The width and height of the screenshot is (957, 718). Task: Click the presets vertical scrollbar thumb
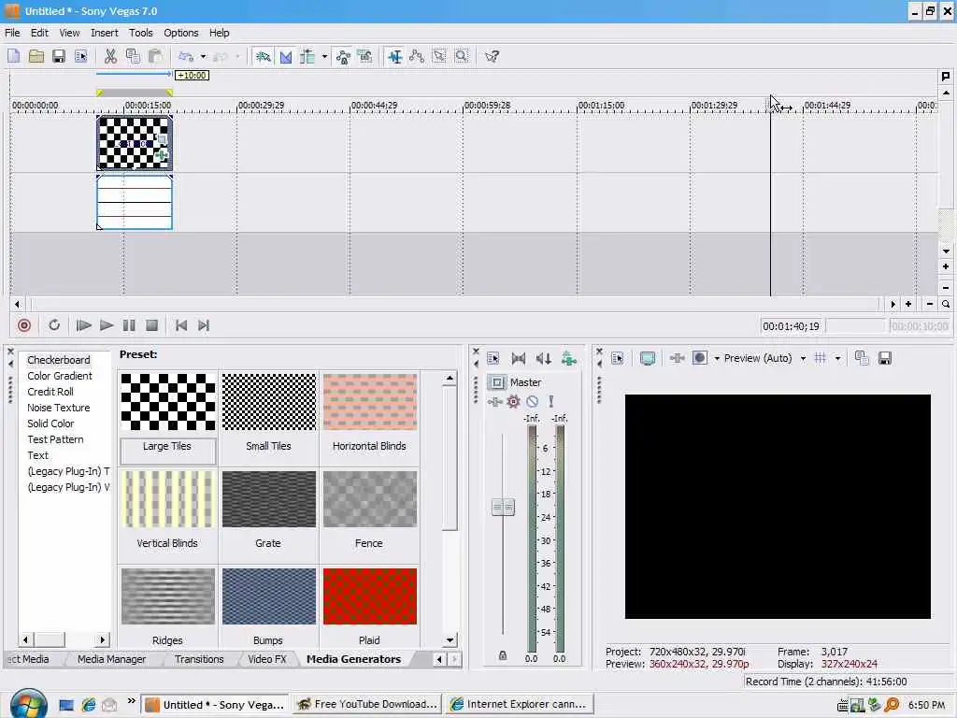coord(450,458)
